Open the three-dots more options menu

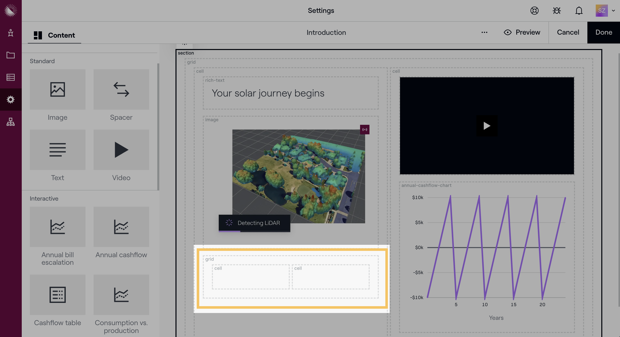(484, 32)
